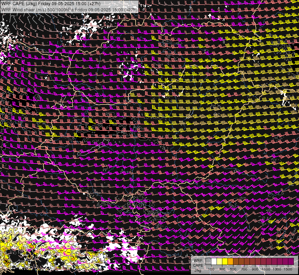Image resolution: width=299 pixels, height=275 pixels.
Task: Click the pale yellow legend swatch before 300
Action: 220,262
